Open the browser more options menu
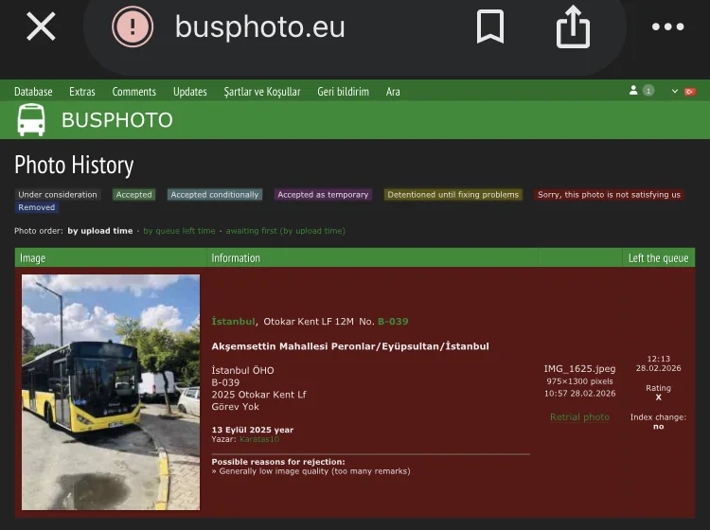Image resolution: width=710 pixels, height=530 pixels. [667, 26]
